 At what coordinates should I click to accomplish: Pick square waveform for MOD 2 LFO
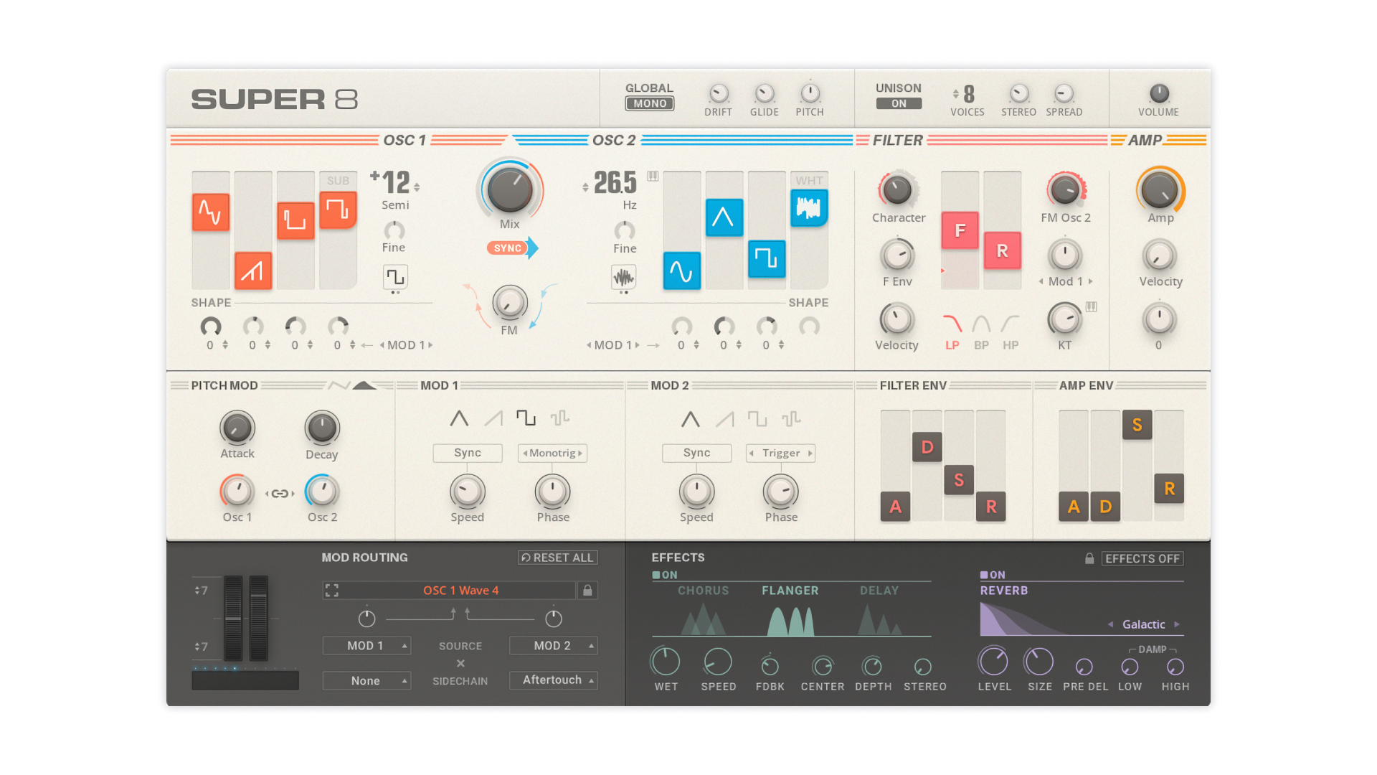tap(757, 418)
